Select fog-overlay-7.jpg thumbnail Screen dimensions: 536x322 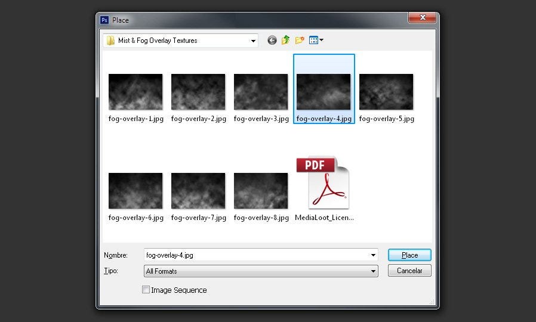(198, 191)
